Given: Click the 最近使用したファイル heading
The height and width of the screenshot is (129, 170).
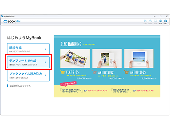Looking at the screenshot, I should pos(20,86).
